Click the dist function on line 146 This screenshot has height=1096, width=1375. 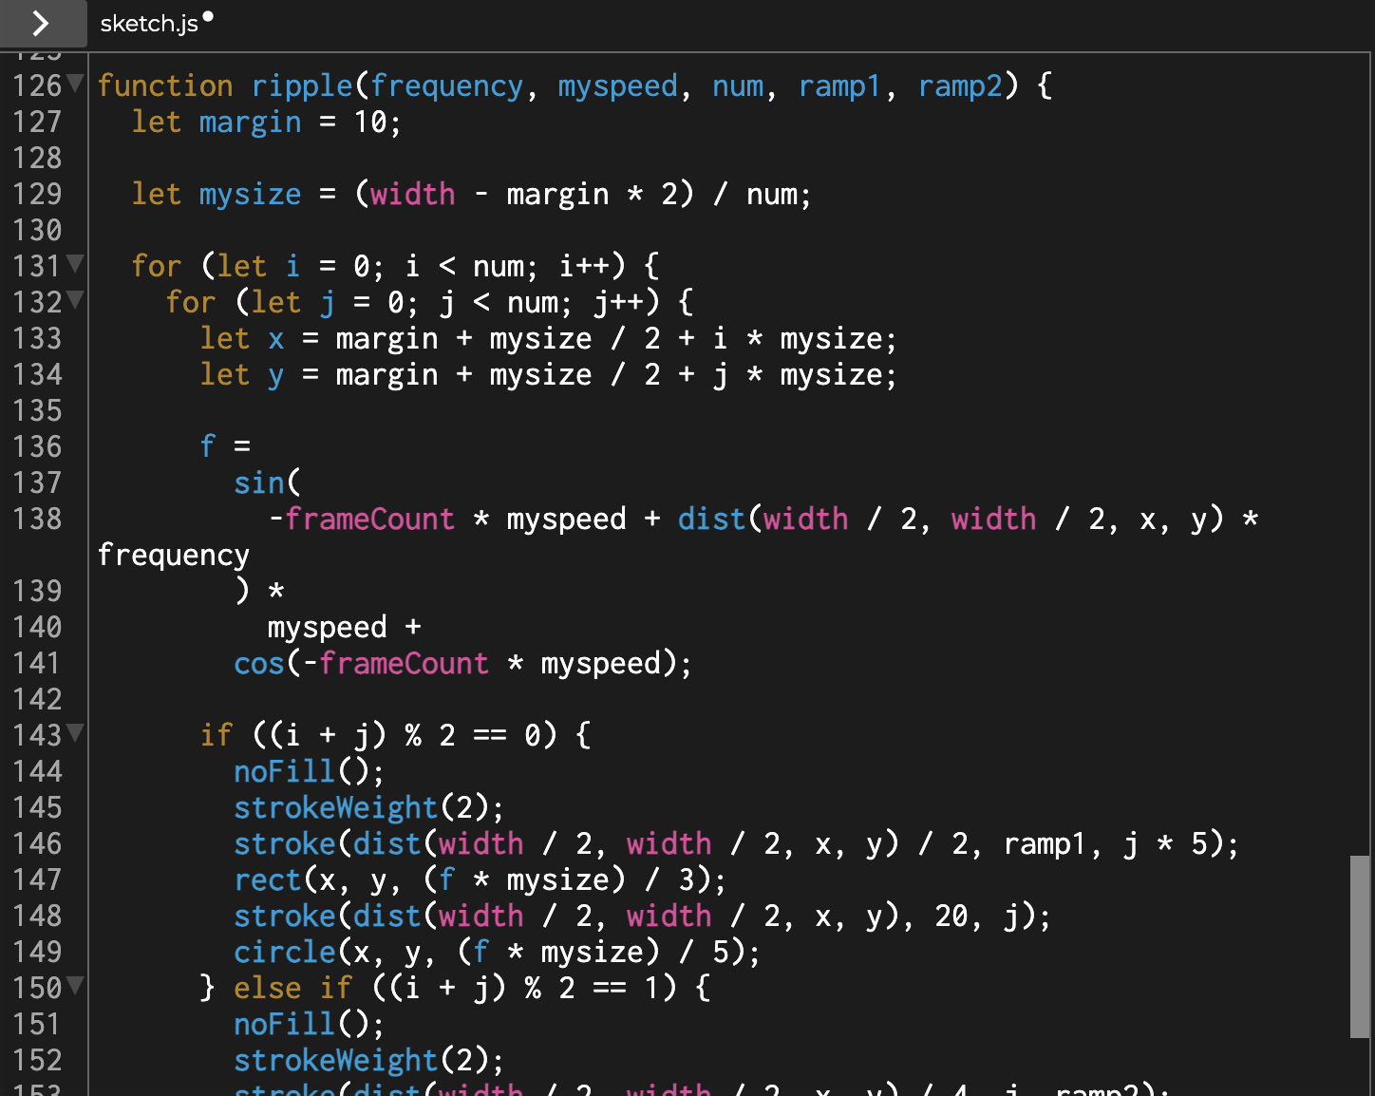click(x=390, y=843)
